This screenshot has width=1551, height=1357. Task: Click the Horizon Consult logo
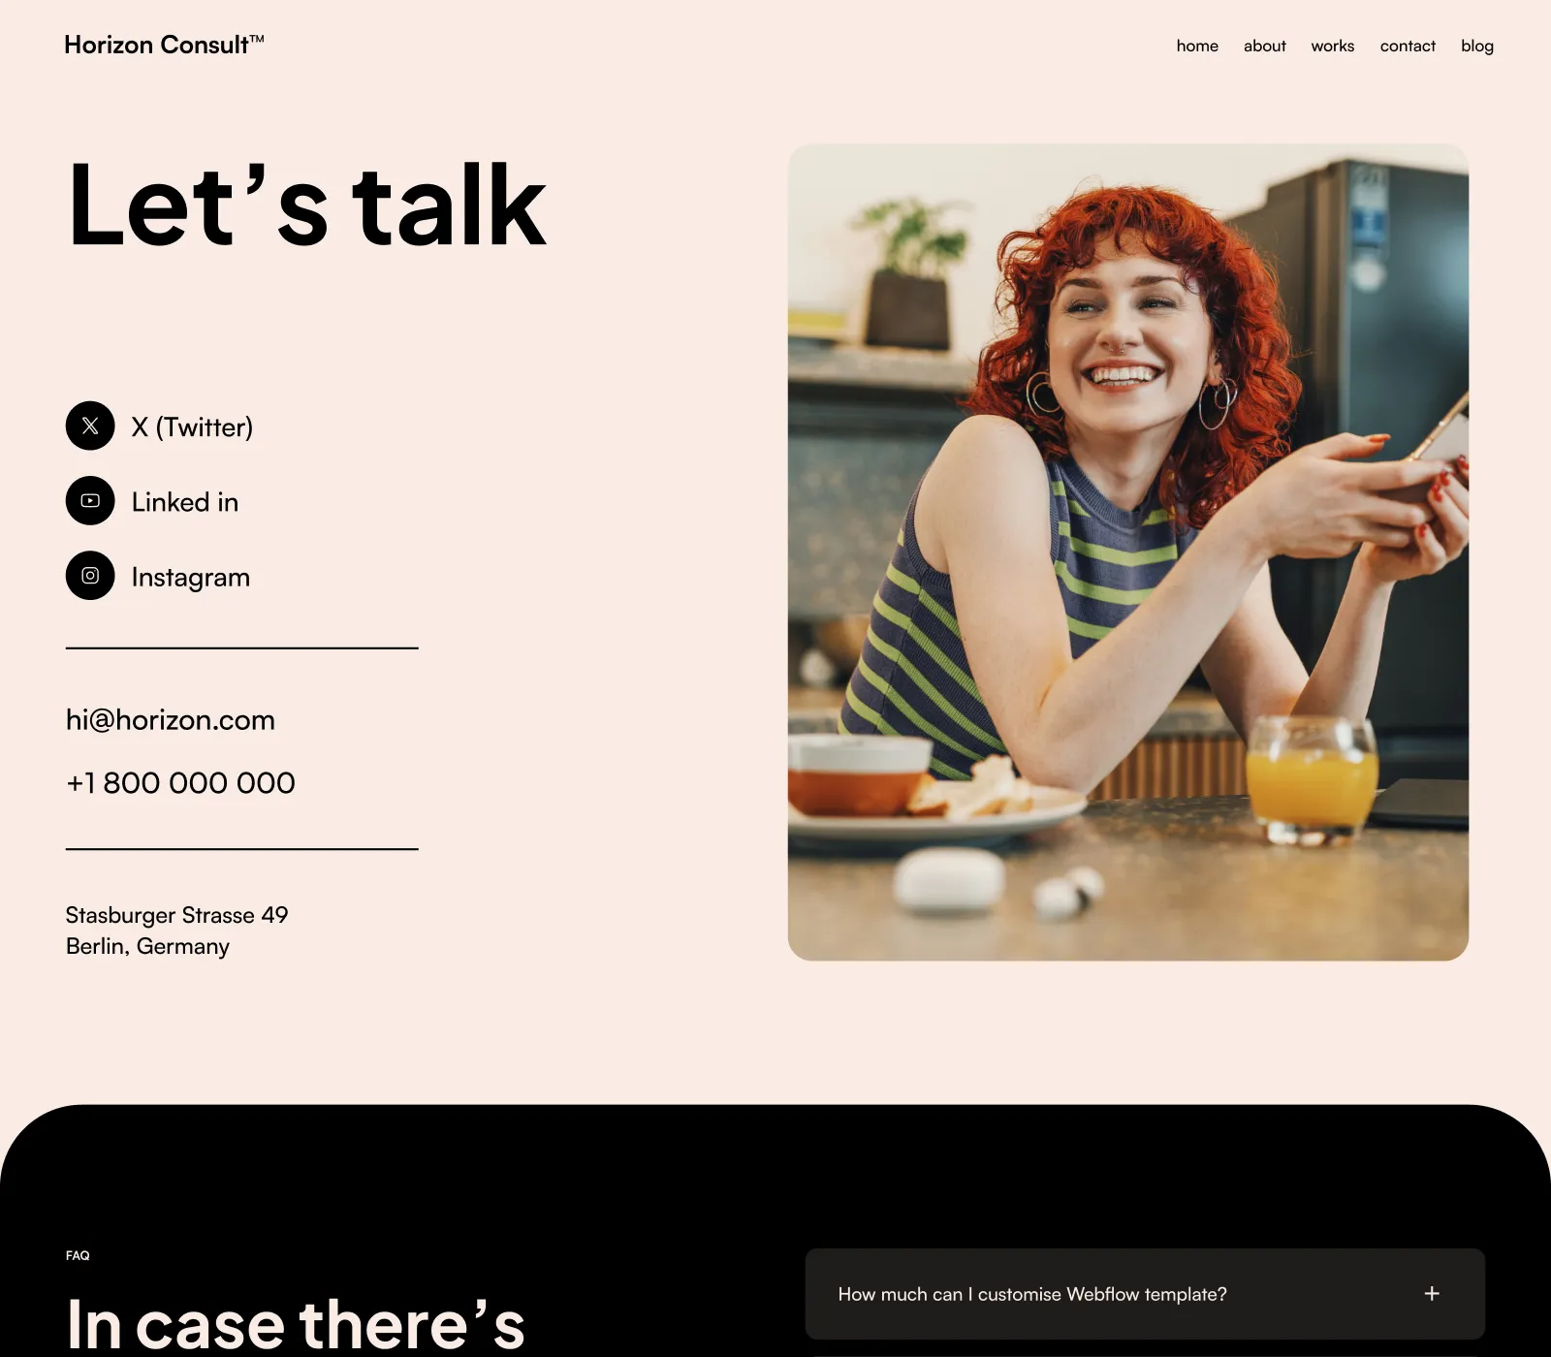tap(164, 45)
